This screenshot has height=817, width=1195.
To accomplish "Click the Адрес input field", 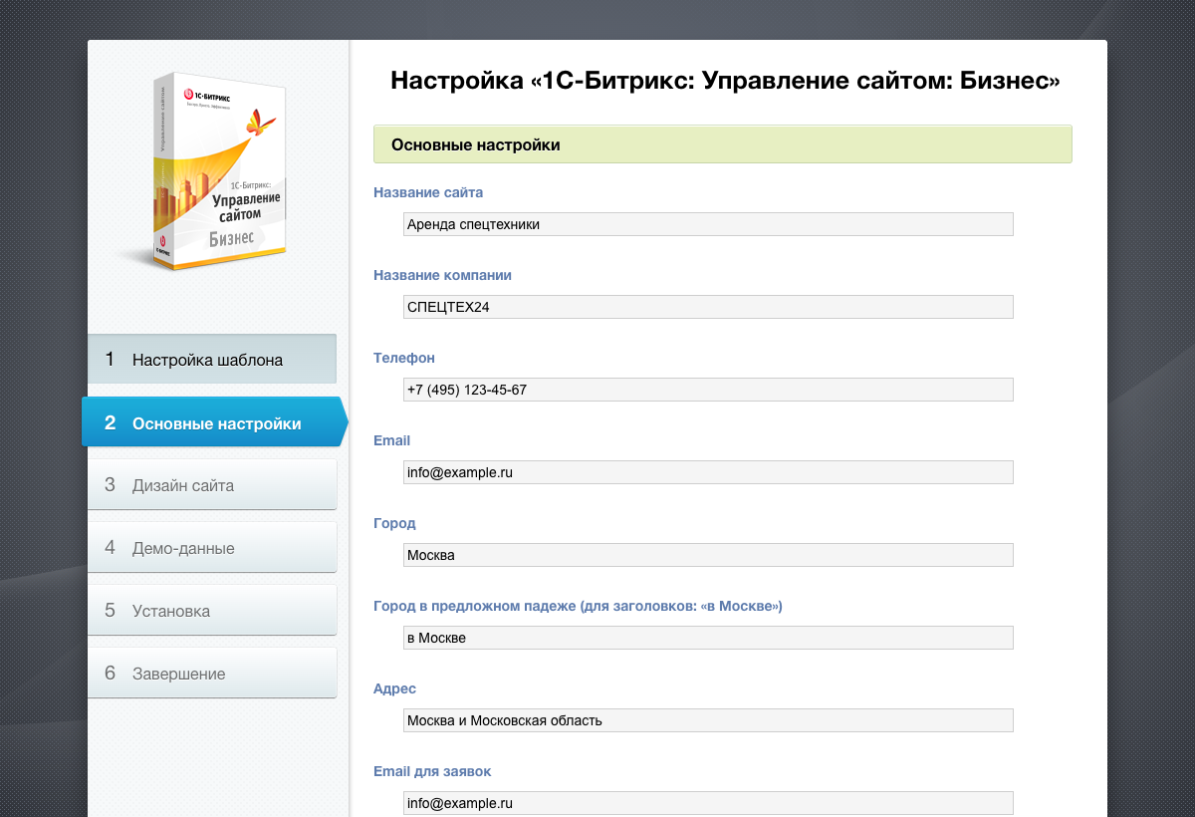I will click(x=708, y=720).
